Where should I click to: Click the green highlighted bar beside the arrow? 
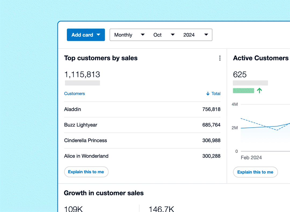243,91
